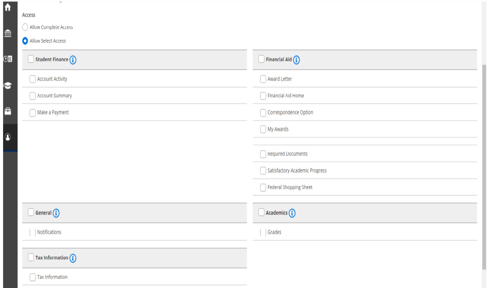Screen dimensions: 489x288
Task: Check the Grades checkbox
Action: [263, 232]
